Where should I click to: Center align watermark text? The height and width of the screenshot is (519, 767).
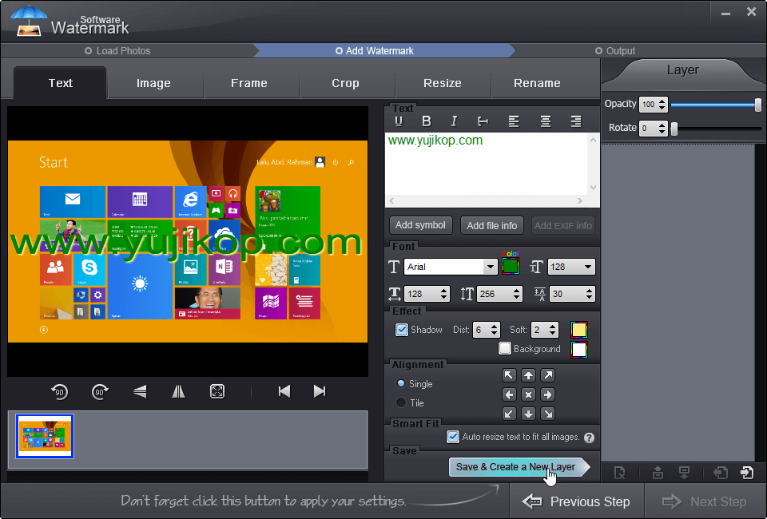coord(546,121)
